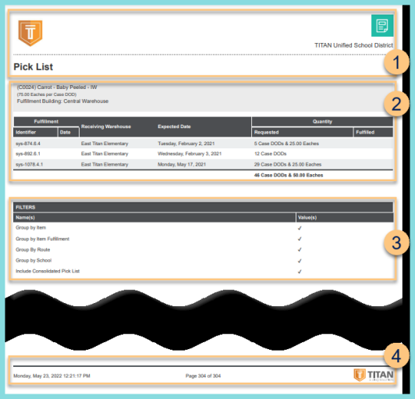Click the TITAN logo in the footer

pyautogui.click(x=374, y=375)
